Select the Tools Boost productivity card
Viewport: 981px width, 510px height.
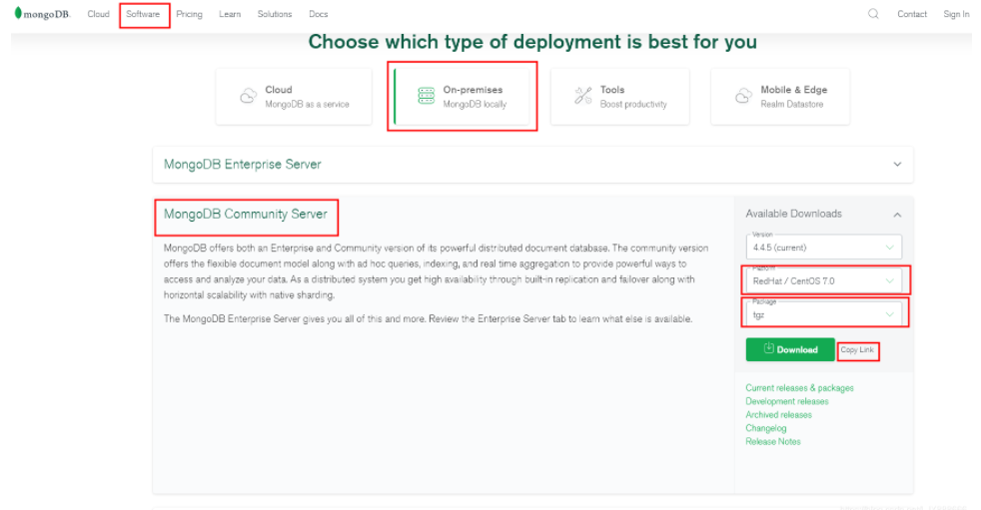(620, 96)
